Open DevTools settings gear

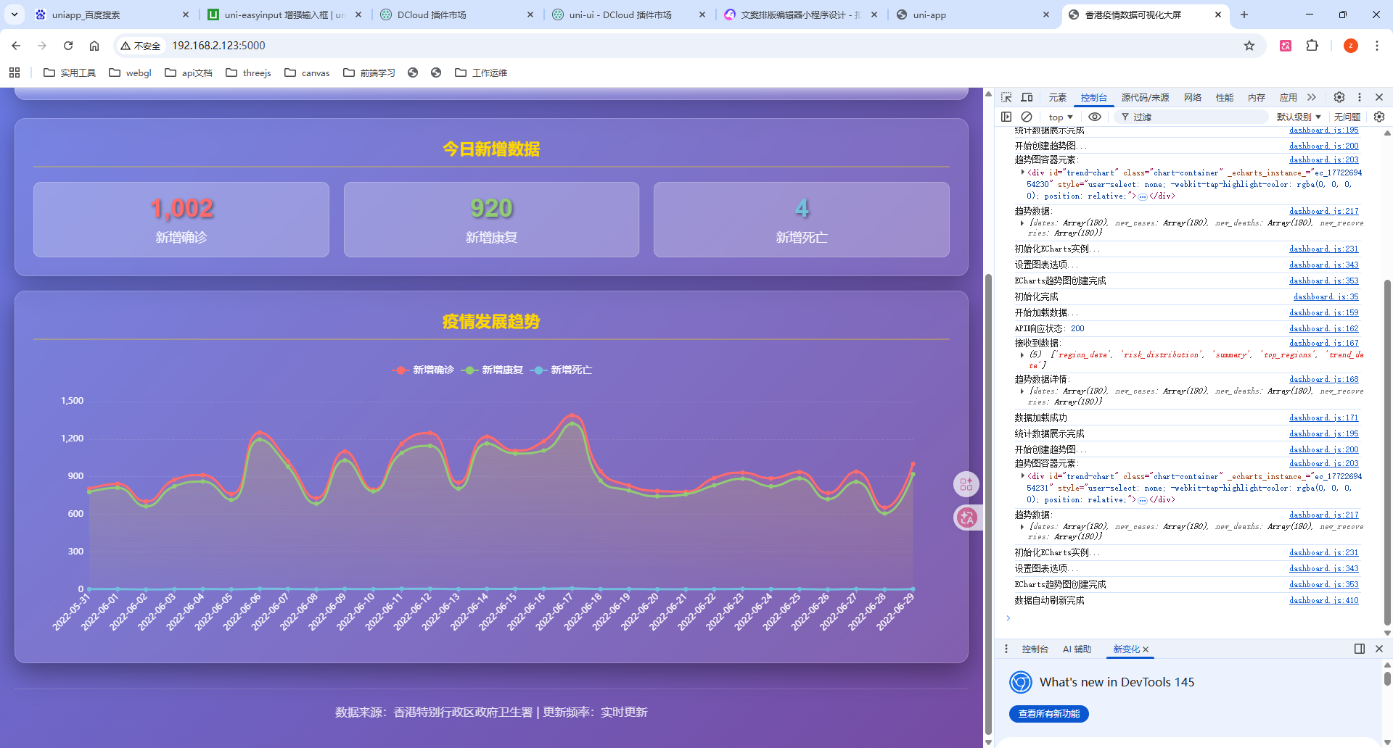[1339, 97]
